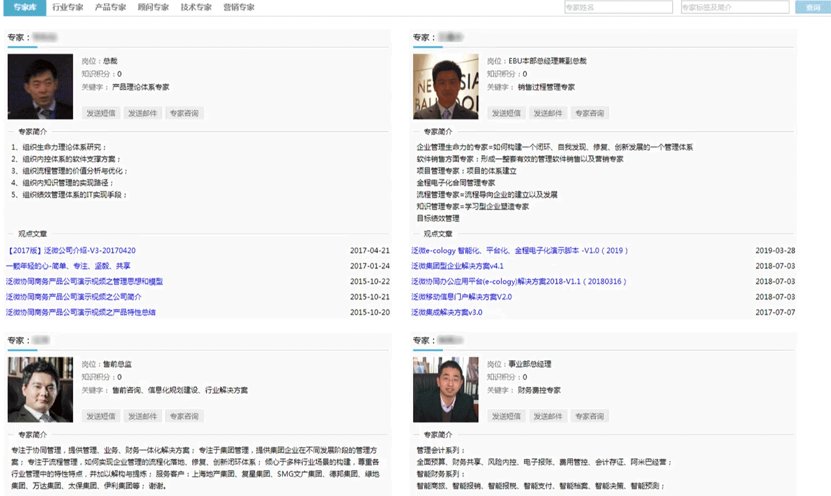Click 专家咨询 for 售前总监 expert
The height and width of the screenshot is (496, 831).
(x=184, y=416)
